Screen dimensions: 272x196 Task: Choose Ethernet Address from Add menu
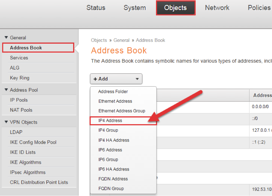tap(123, 101)
